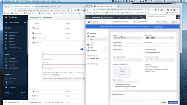
Task: Open Extensions in Firebase sidebar
Action: (12, 87)
